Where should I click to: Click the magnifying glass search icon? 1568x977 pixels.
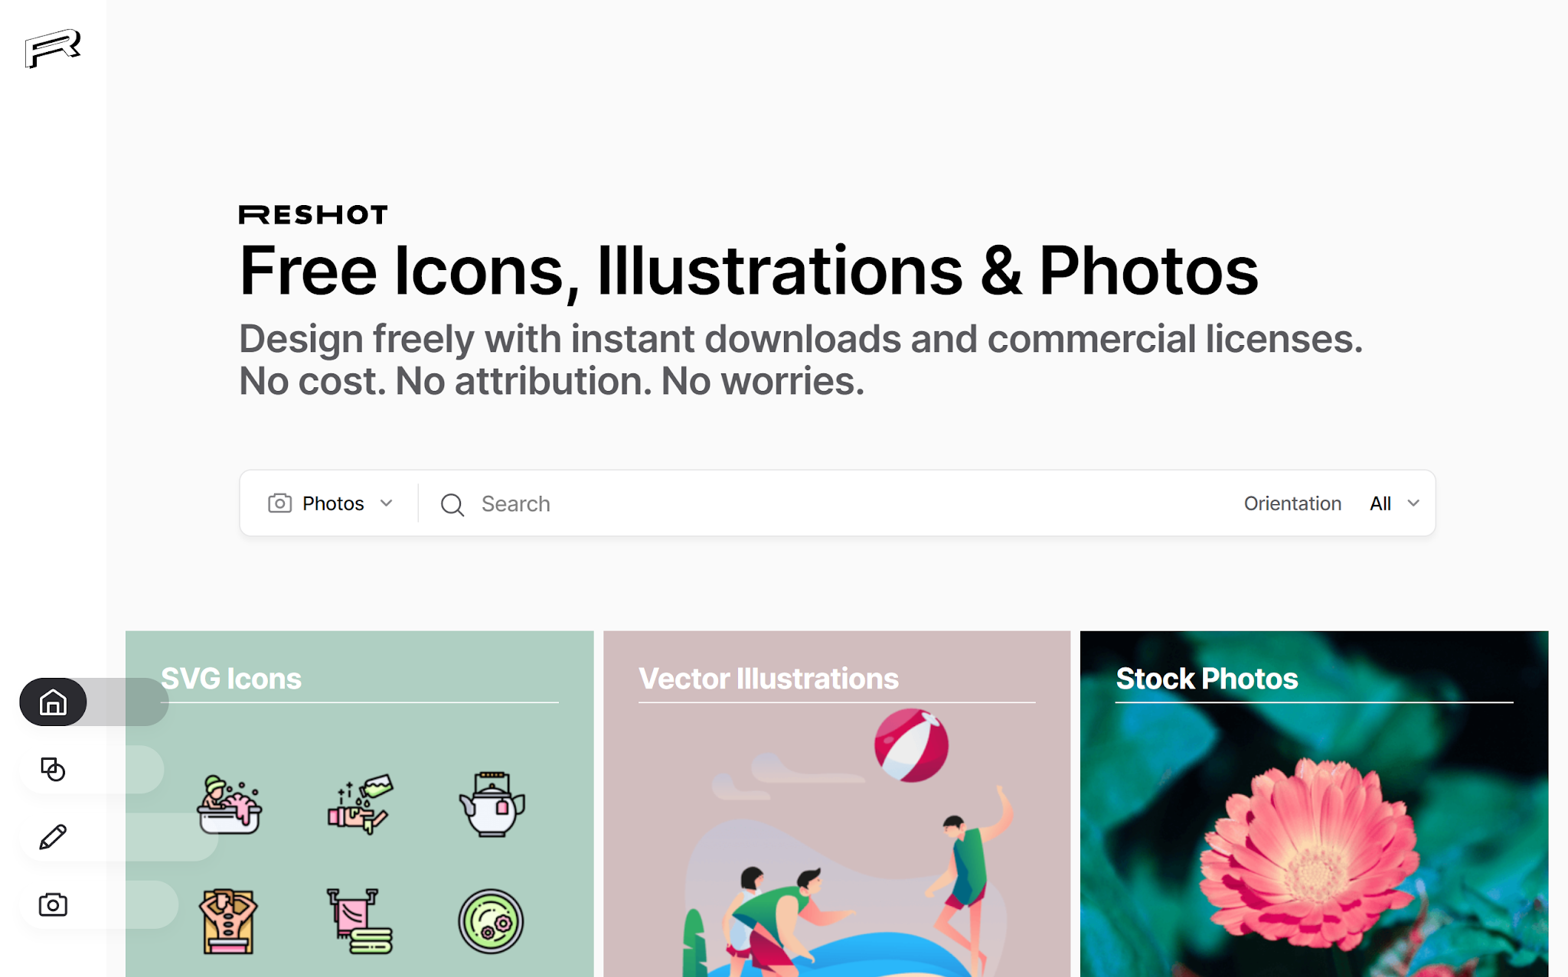[x=452, y=504]
